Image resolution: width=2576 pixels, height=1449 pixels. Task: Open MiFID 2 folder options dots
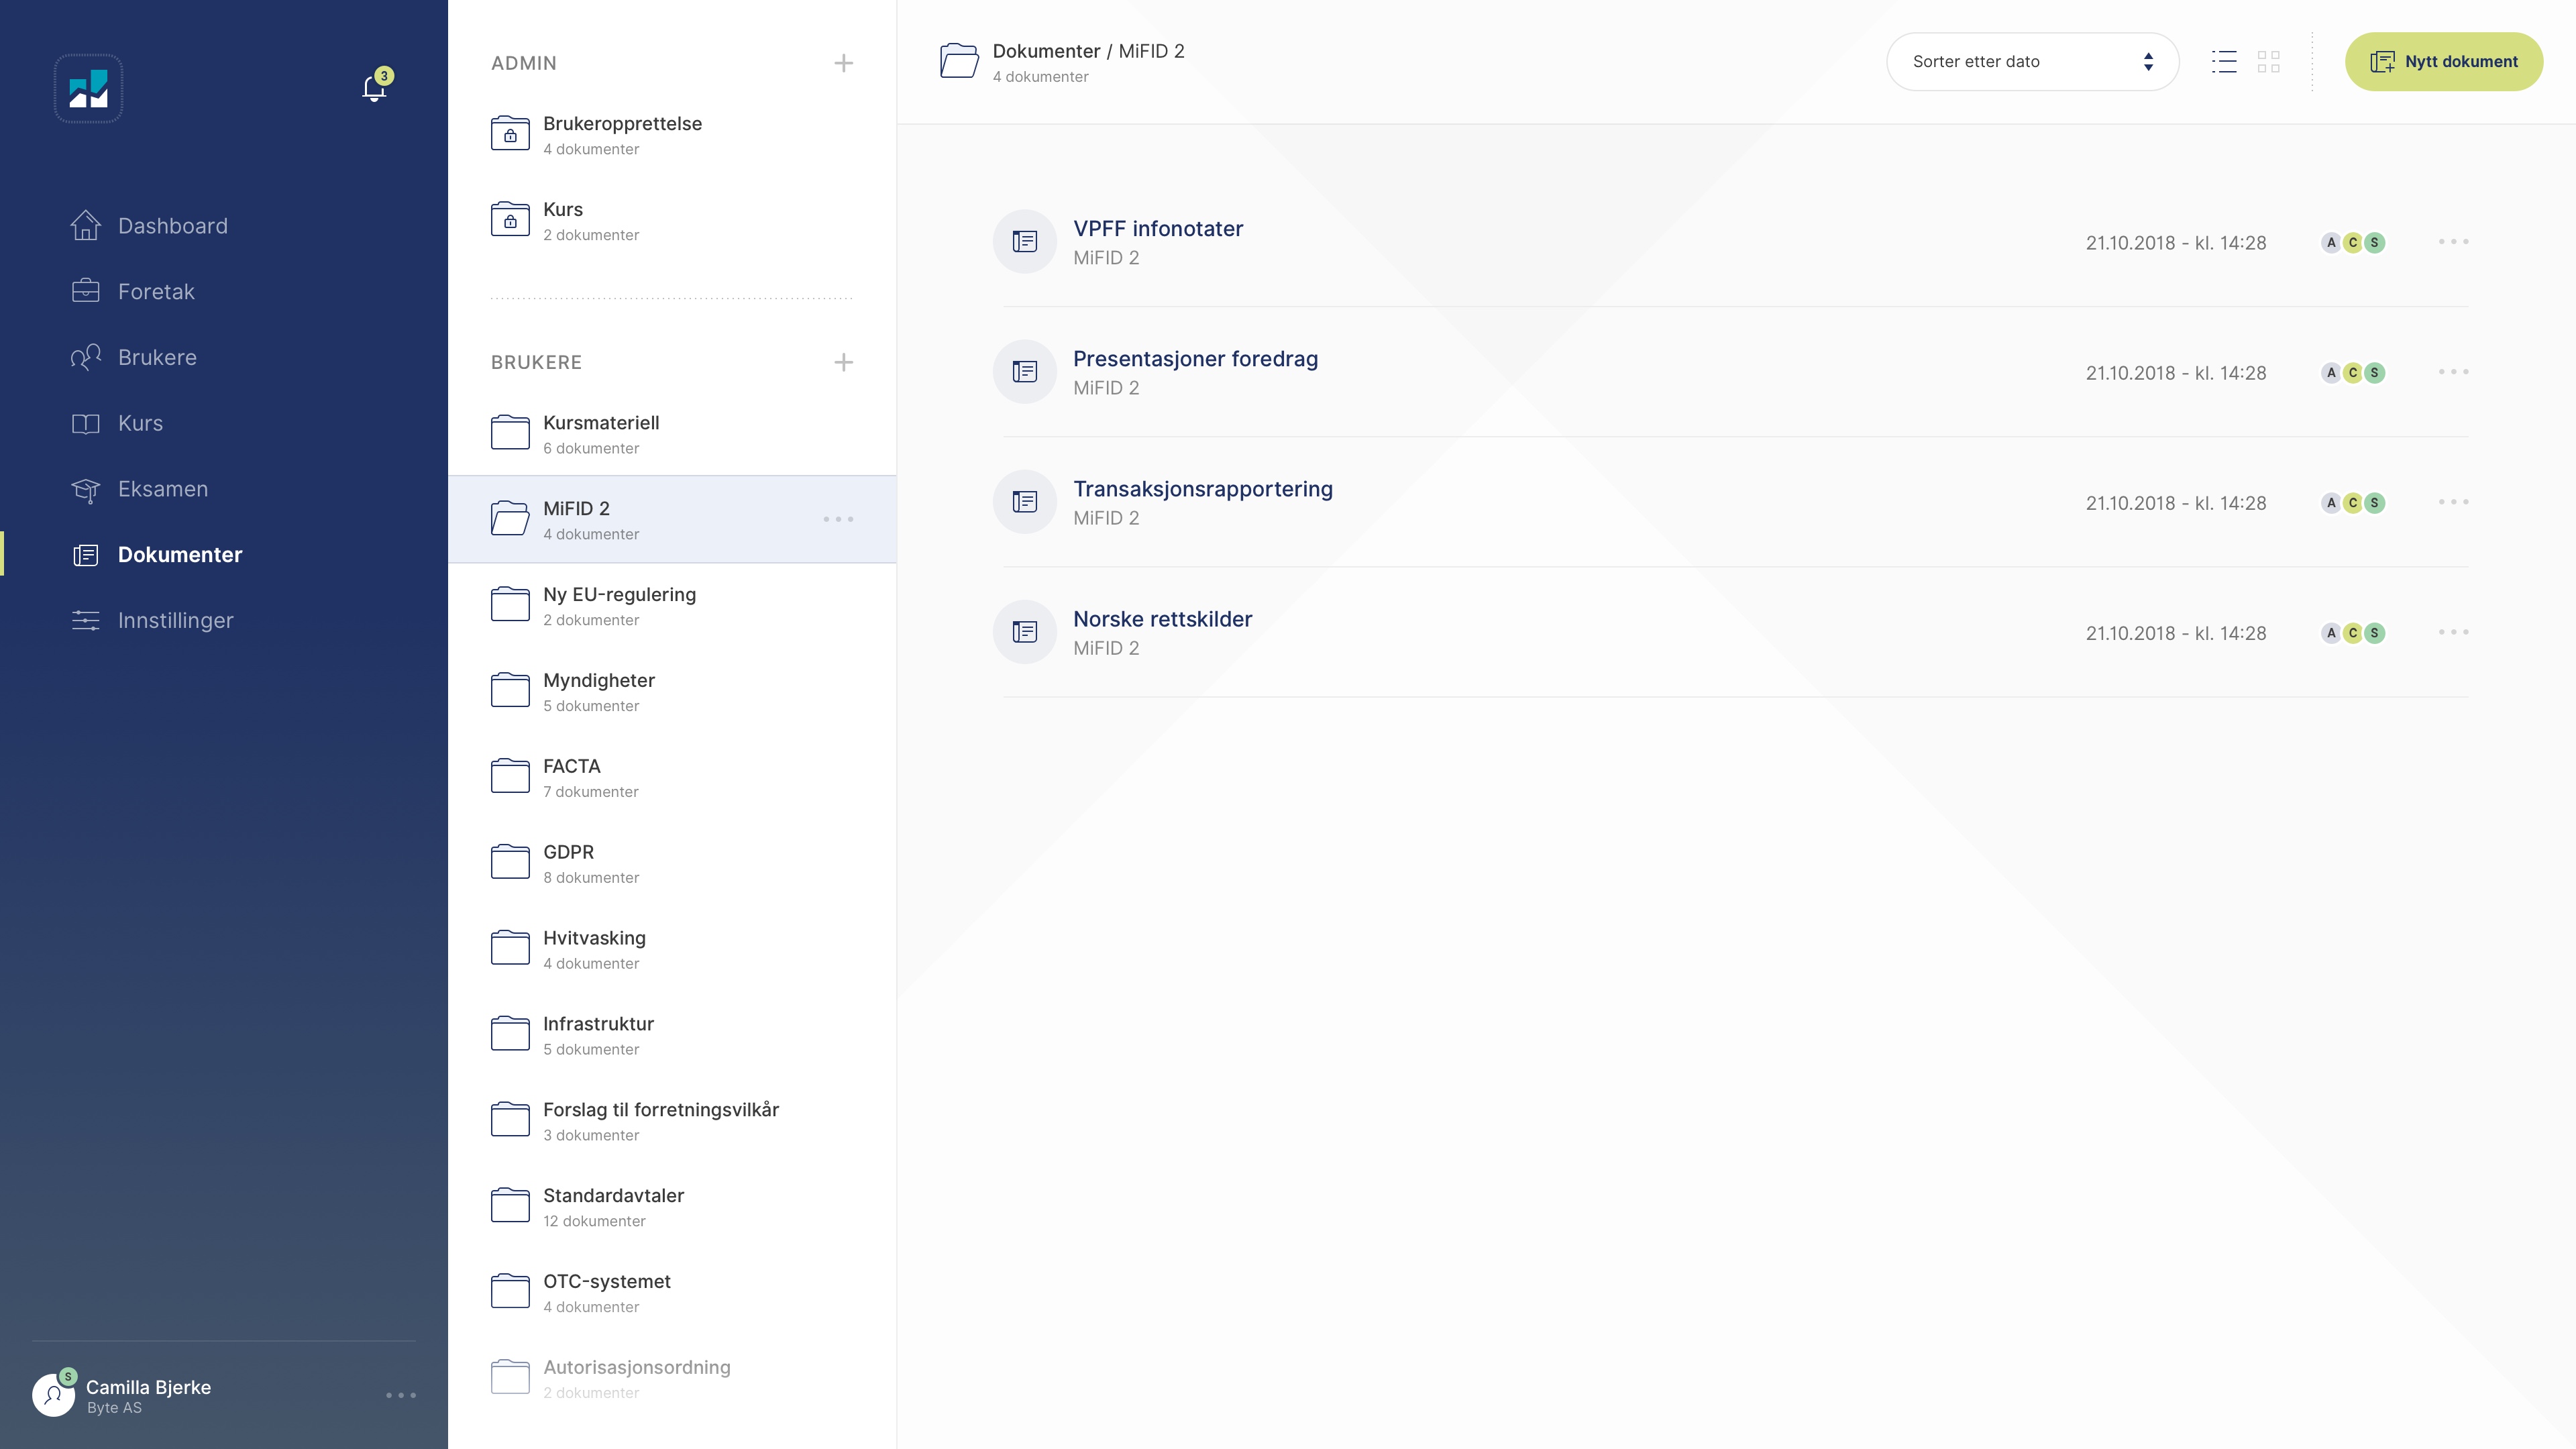tap(838, 519)
